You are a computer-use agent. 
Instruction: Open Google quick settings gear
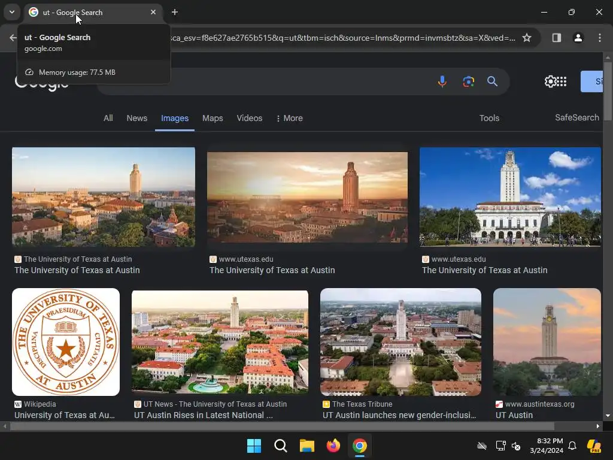pyautogui.click(x=551, y=81)
